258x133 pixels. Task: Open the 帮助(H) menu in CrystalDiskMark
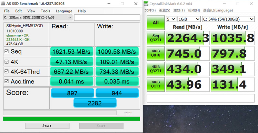(194, 10)
